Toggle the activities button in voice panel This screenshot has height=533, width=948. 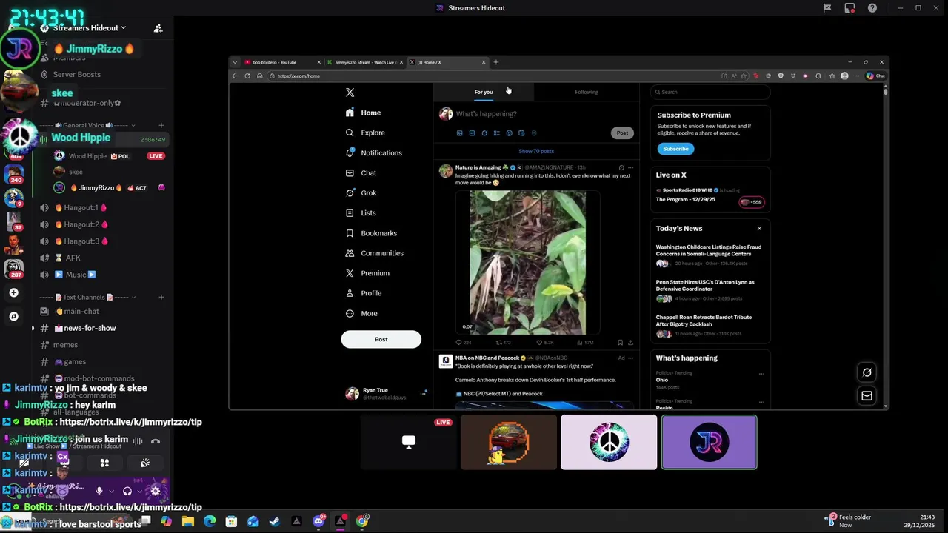coord(104,463)
